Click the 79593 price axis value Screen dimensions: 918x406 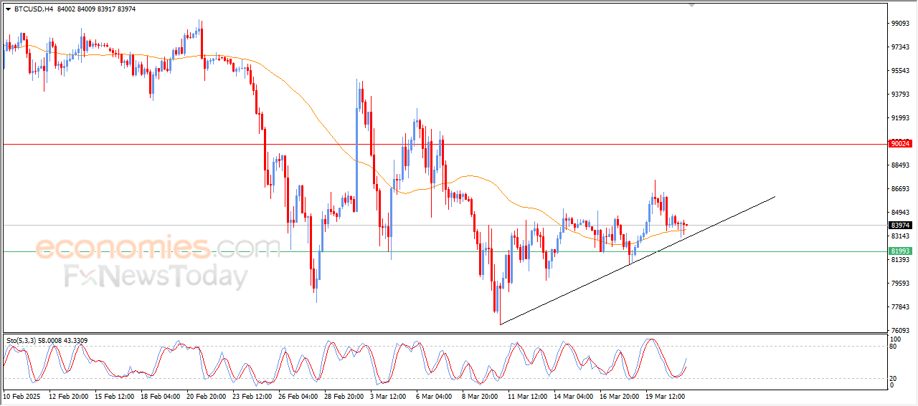(x=900, y=284)
